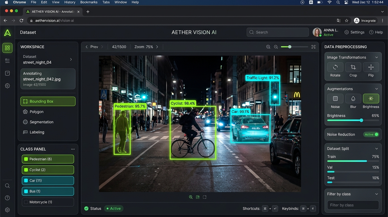Open the grid dashboard sidebar icon
The width and height of the screenshot is (388, 217).
(7, 48)
